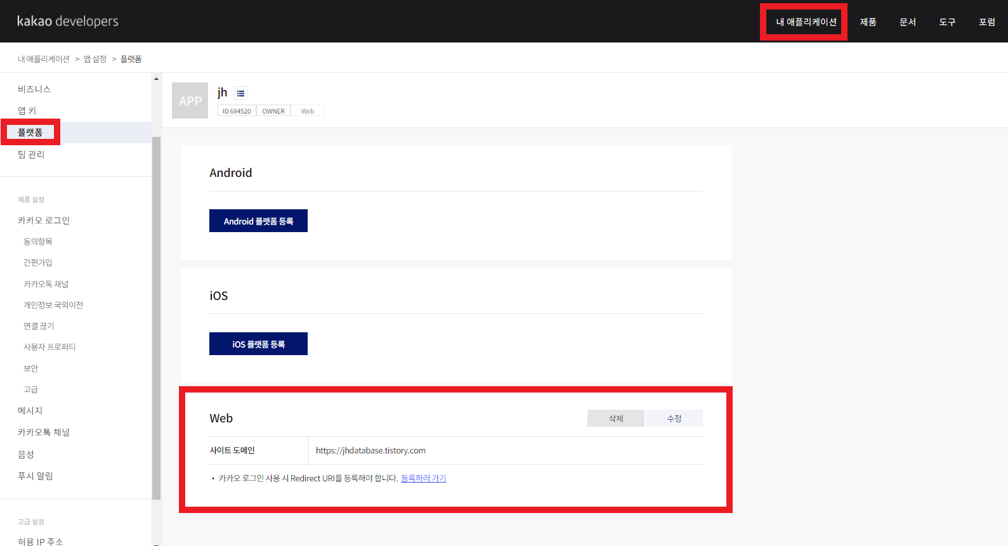Click the 앱 설정 breadcrumb link
Screen dimensions: 1008x546
(95, 59)
